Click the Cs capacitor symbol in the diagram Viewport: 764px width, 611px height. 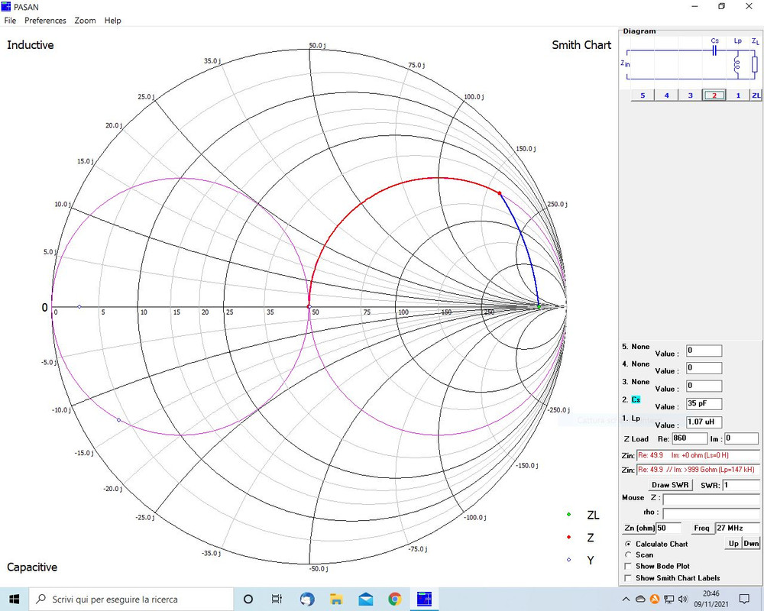714,50
